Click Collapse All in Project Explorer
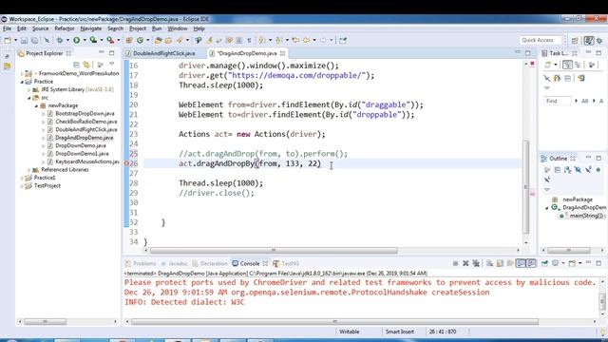 point(76,65)
